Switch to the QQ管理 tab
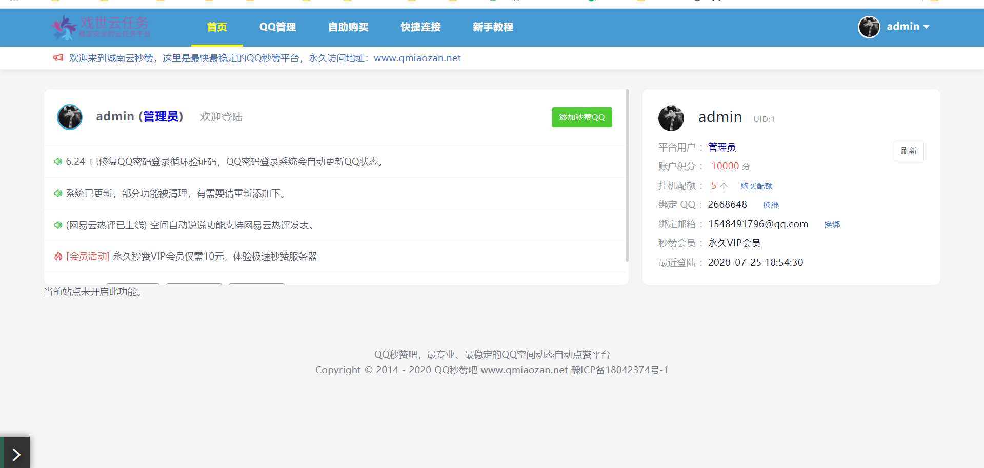Image resolution: width=984 pixels, height=468 pixels. click(x=277, y=27)
